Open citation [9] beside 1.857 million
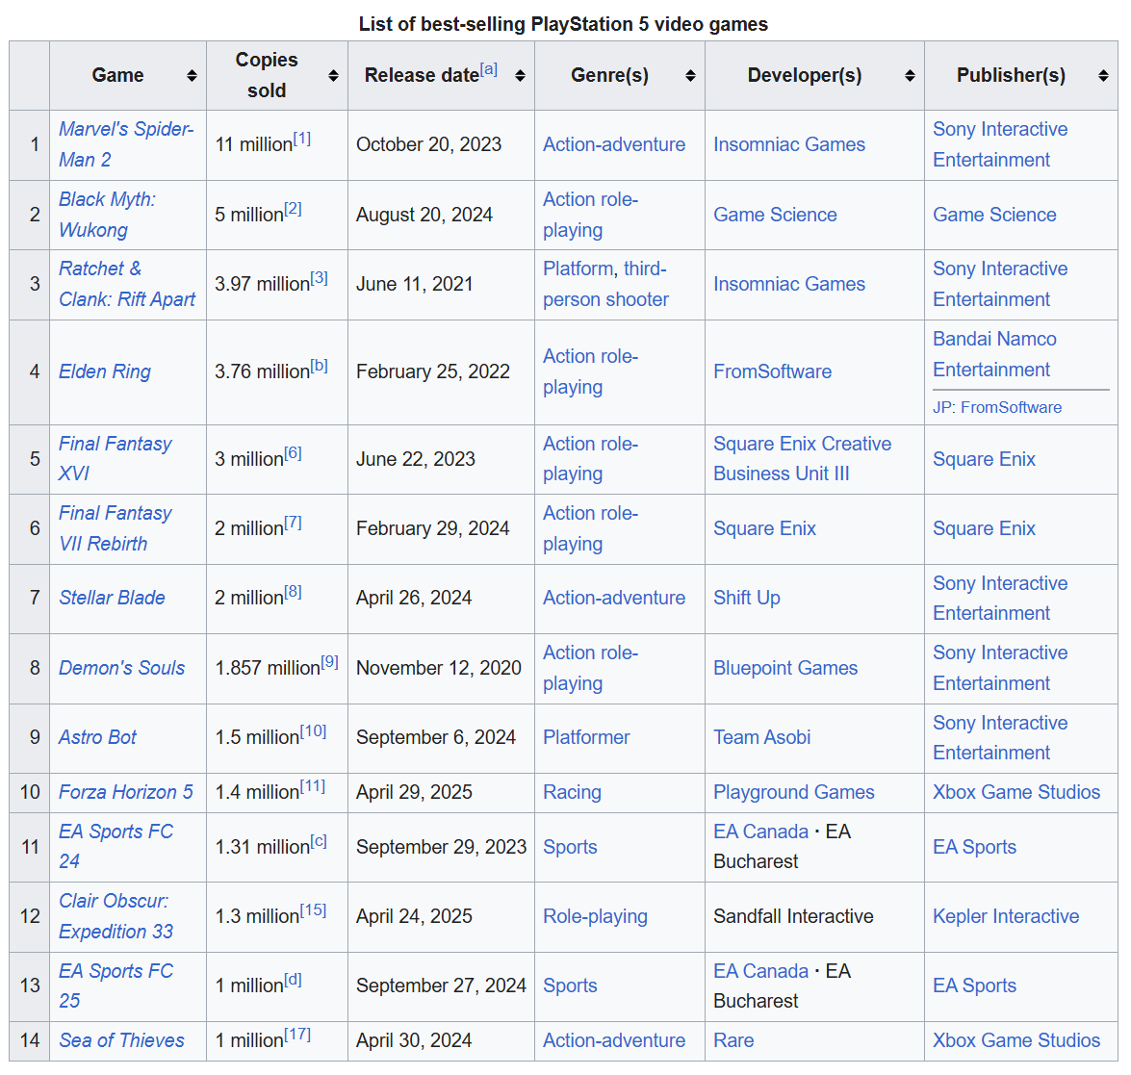 [x=329, y=662]
